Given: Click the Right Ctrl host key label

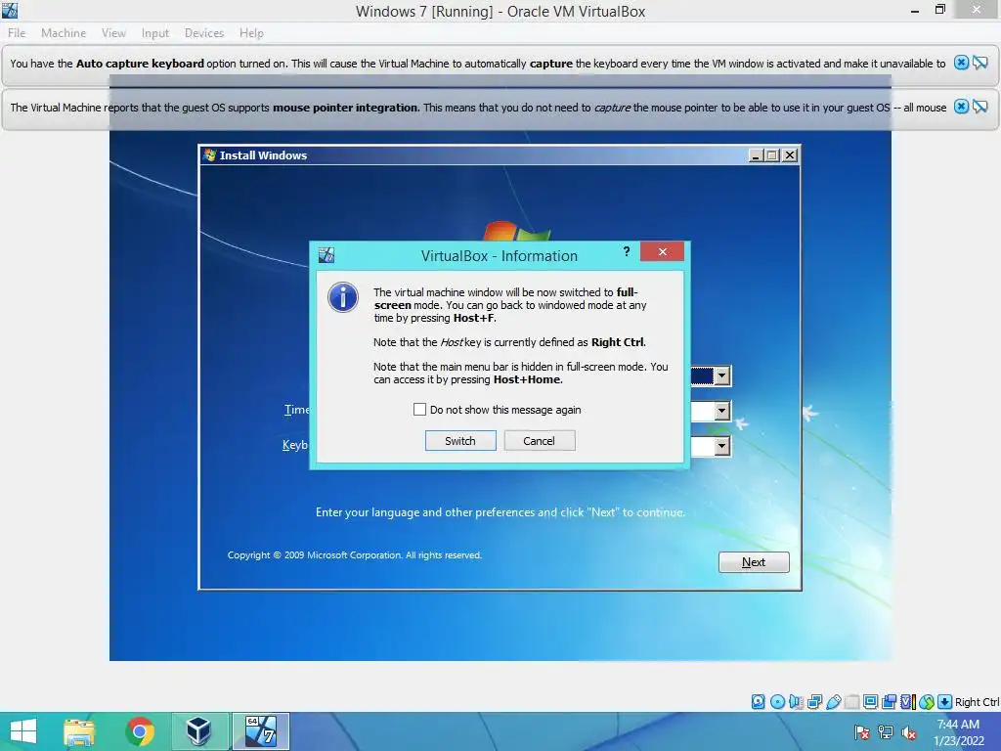Looking at the screenshot, I should [977, 702].
